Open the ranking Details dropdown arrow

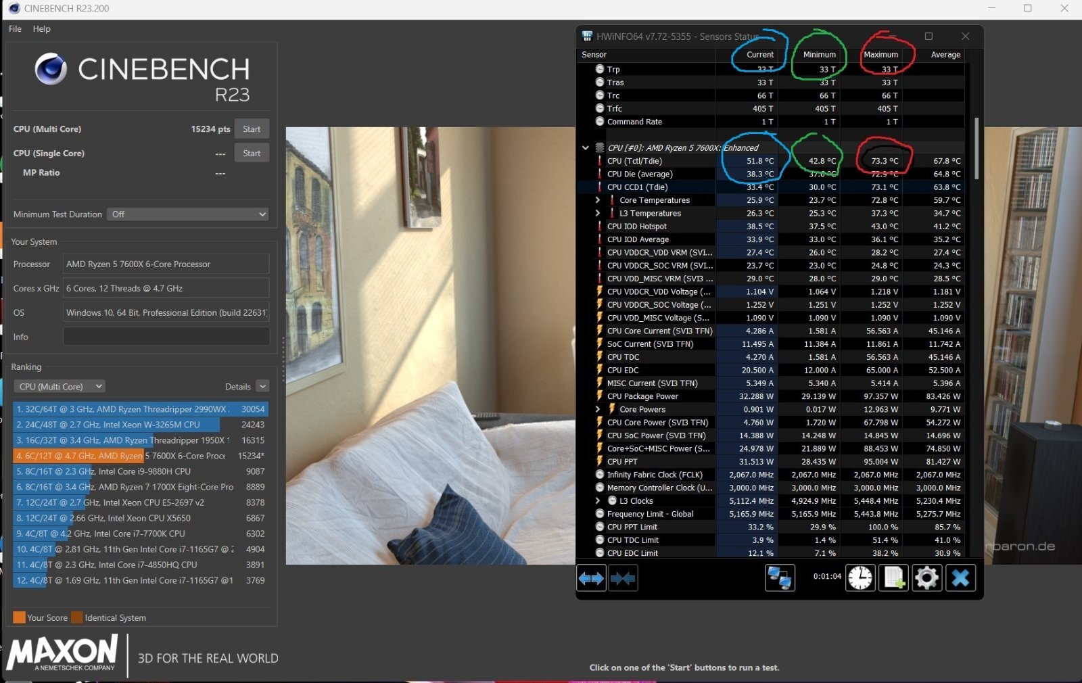click(x=263, y=386)
